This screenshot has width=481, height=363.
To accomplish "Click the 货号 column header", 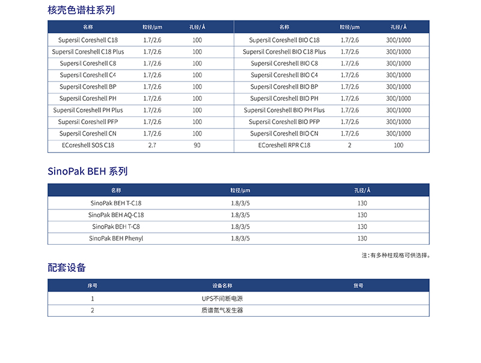I will [x=358, y=286].
